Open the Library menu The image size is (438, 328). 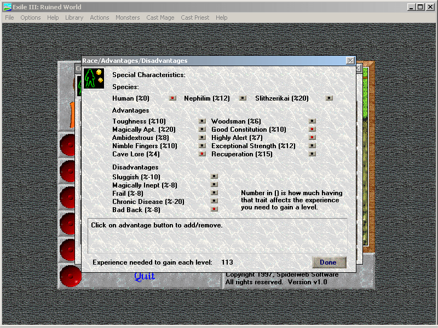tap(74, 17)
